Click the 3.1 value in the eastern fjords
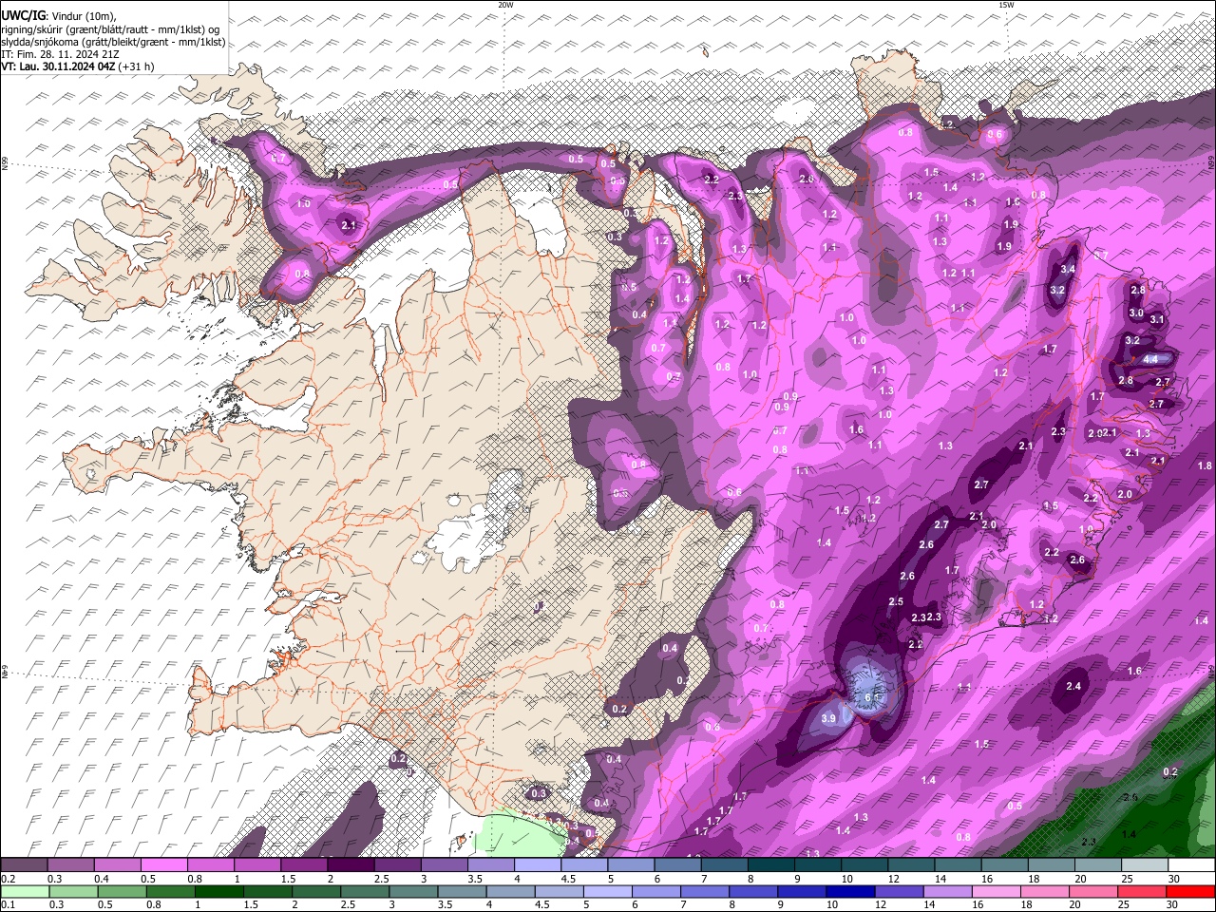Viewport: 1216px width, 912px height. (x=1157, y=320)
